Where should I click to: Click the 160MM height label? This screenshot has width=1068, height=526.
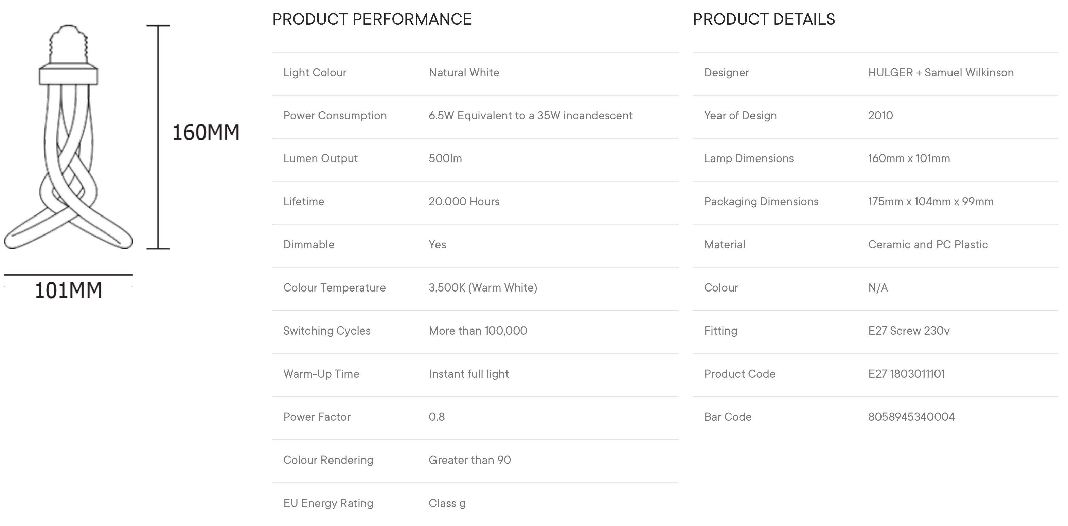point(206,133)
